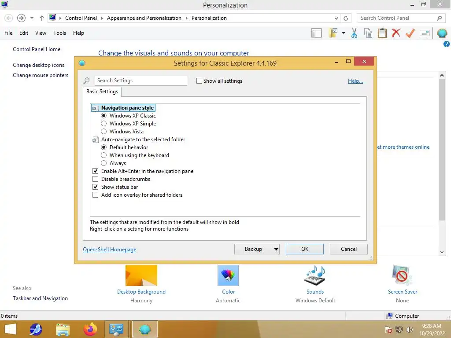Viewport: 451px width, 338px height.
Task: Select Windows XP Simple radio button
Action: (104, 124)
